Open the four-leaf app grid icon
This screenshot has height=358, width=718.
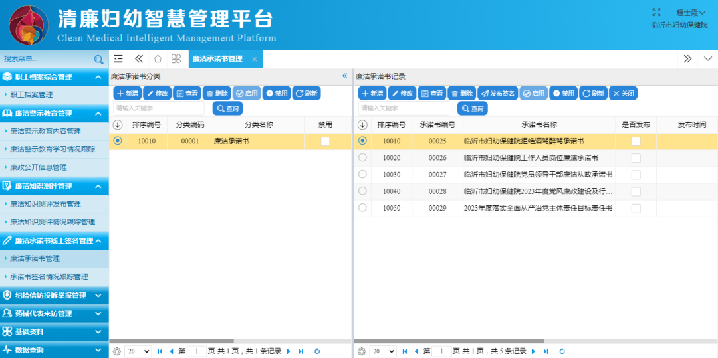[x=176, y=58]
